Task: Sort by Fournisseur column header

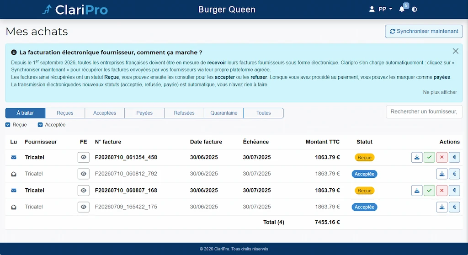Action: pos(41,142)
